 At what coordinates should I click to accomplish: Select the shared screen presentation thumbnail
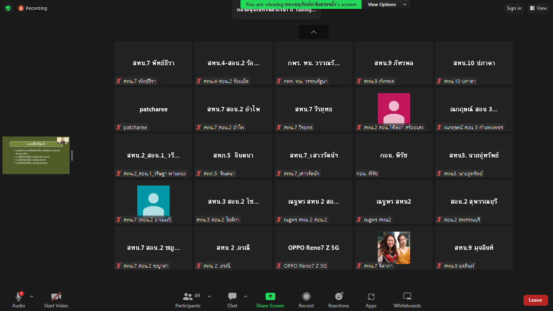click(x=36, y=155)
